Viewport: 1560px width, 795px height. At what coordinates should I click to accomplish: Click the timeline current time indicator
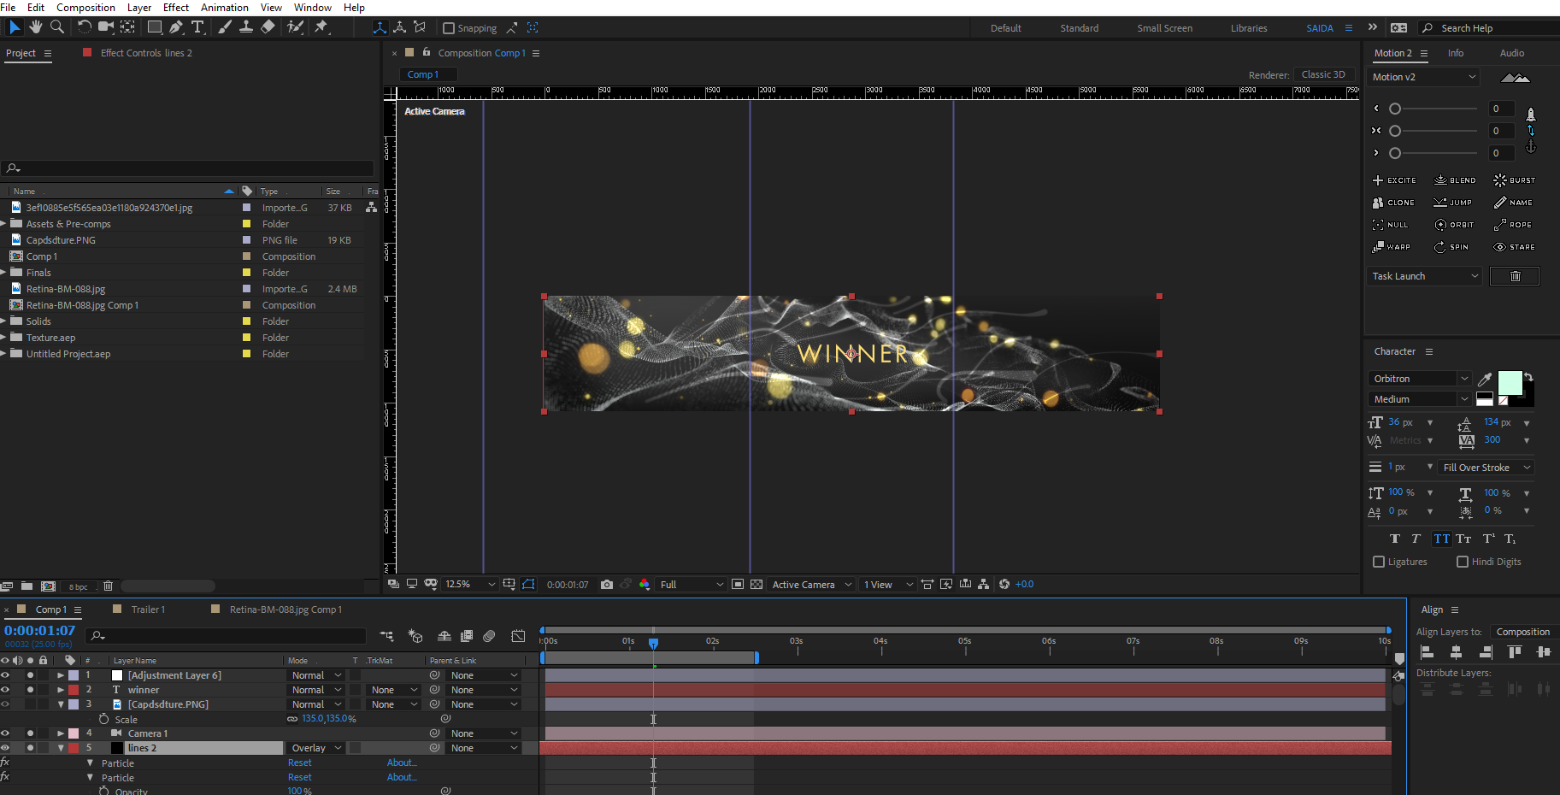click(653, 643)
